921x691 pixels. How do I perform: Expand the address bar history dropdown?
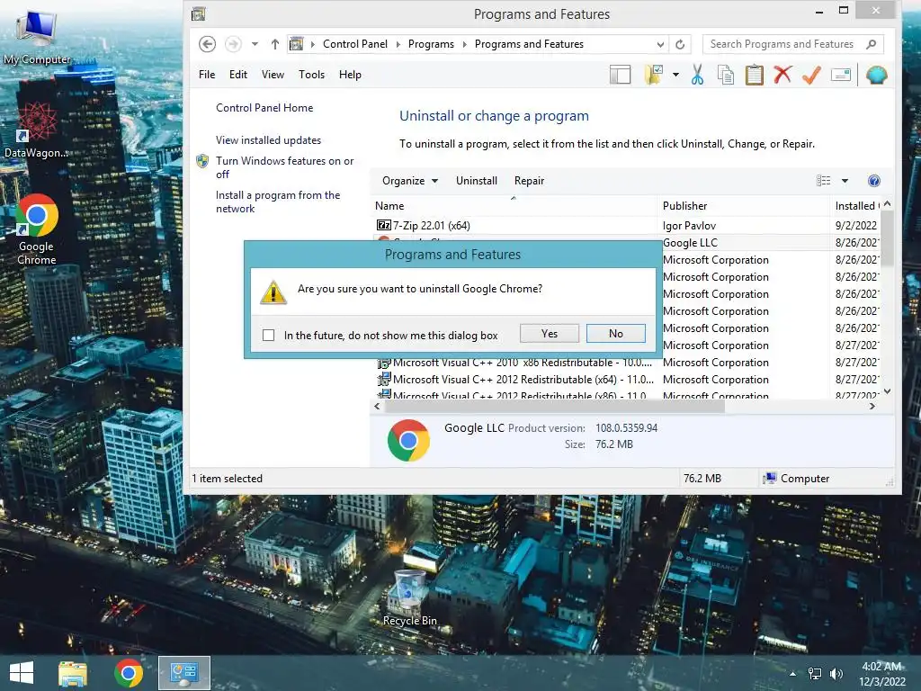click(x=661, y=44)
